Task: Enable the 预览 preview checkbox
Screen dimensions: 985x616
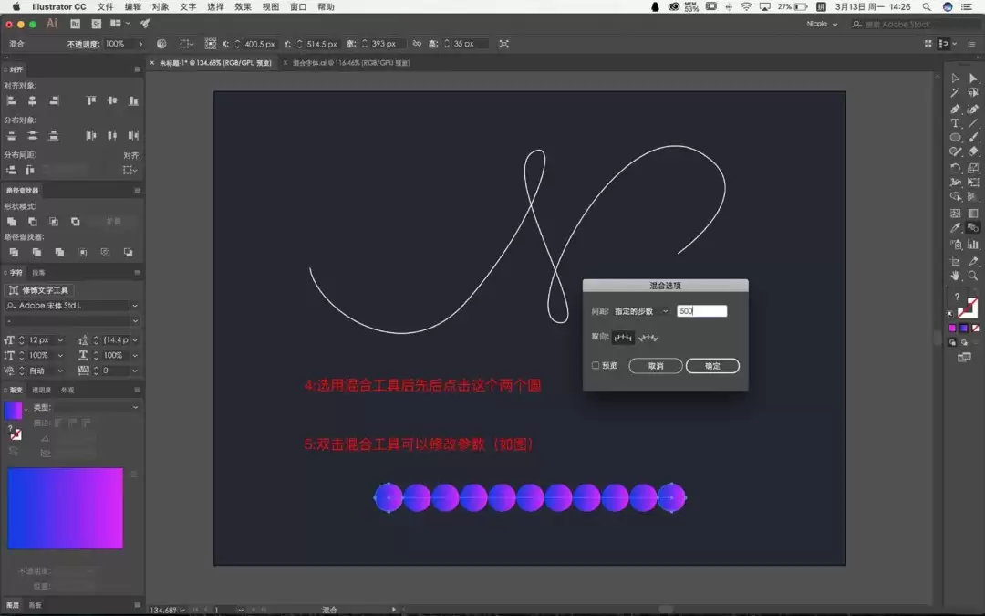Action: coord(595,365)
